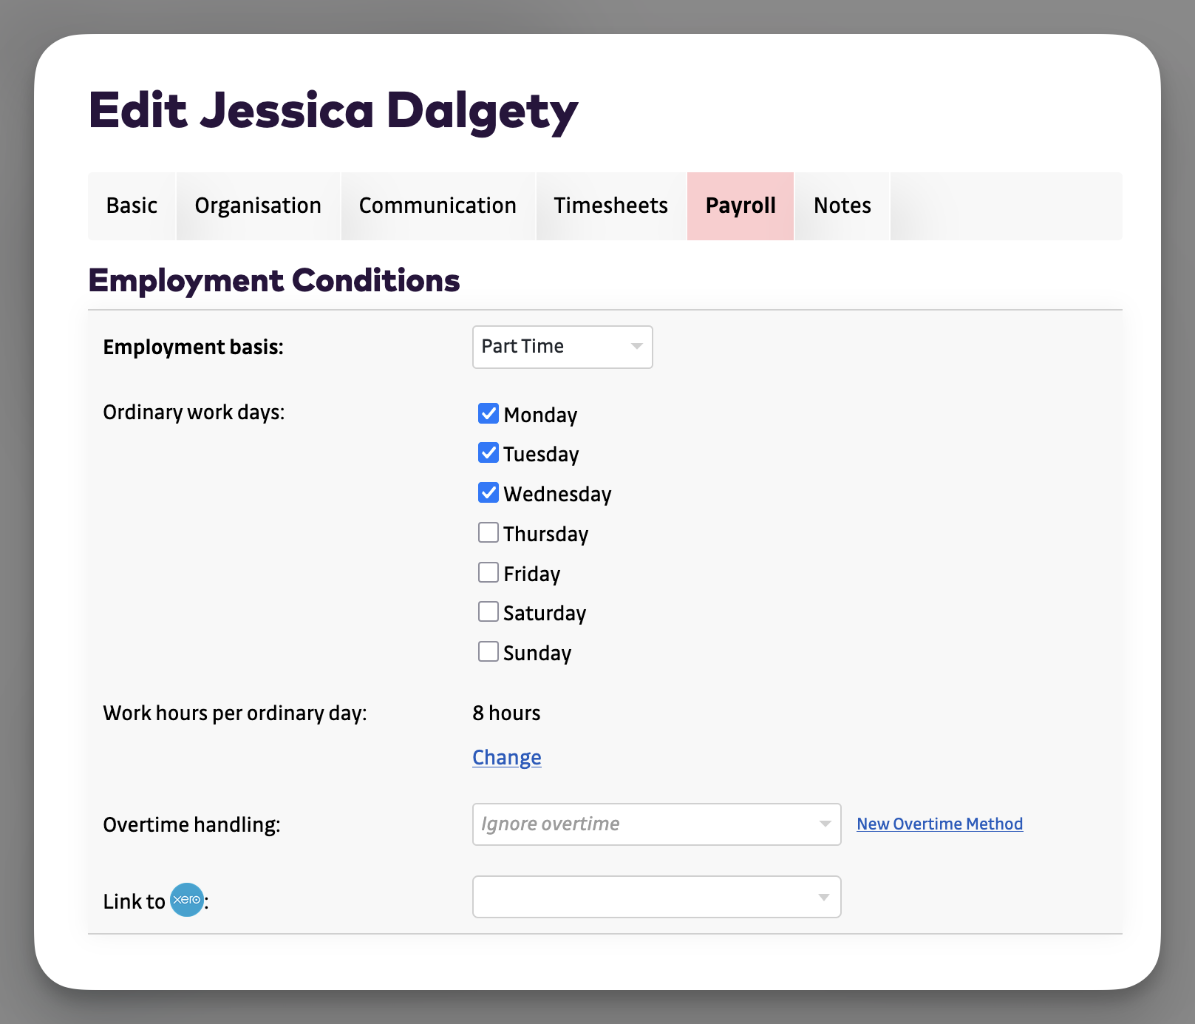The image size is (1195, 1024).
Task: Uncheck the Tuesday ordinary work day
Action: click(488, 453)
